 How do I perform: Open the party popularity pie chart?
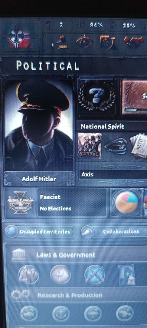pyautogui.click(x=127, y=202)
